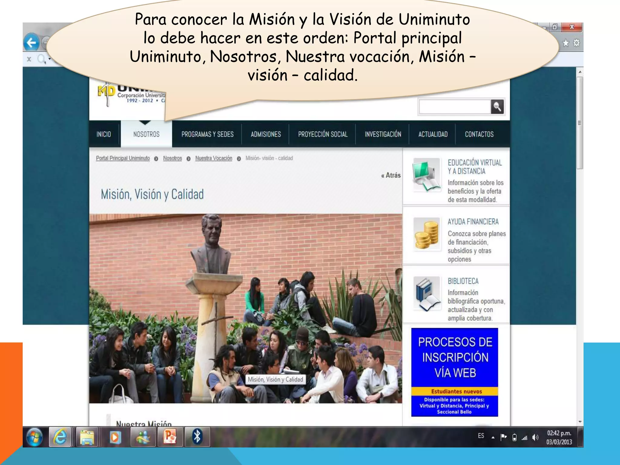Viewport: 620px width, 465px height.
Task: Go to Investigación menu tab
Action: pyautogui.click(x=383, y=134)
